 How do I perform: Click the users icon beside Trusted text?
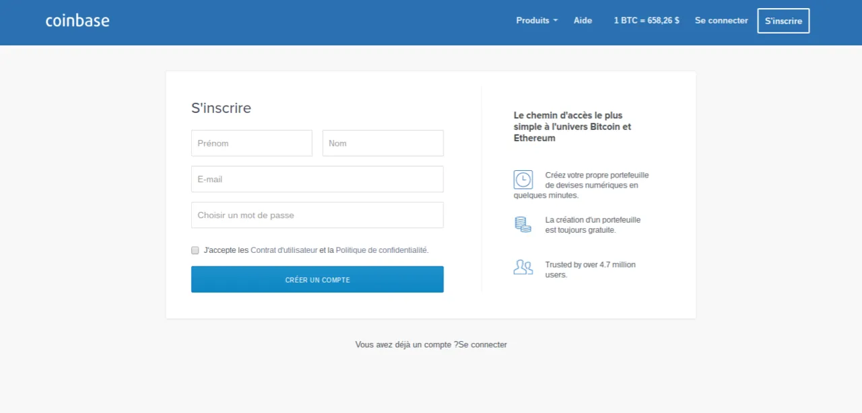coord(523,267)
